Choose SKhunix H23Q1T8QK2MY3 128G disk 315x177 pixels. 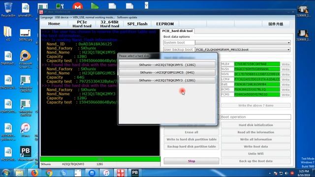coord(167,80)
